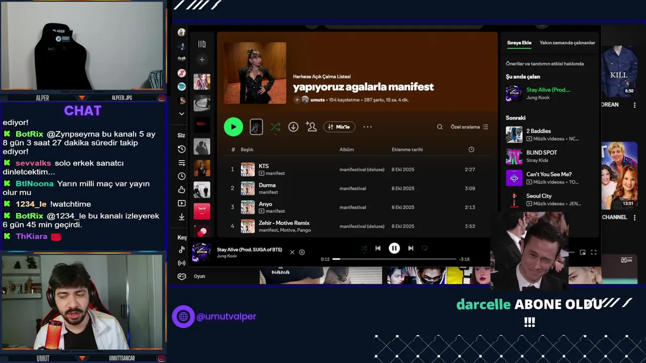The height and width of the screenshot is (363, 646).
Task: Select Can't You See Me? in queue
Action: click(x=548, y=178)
